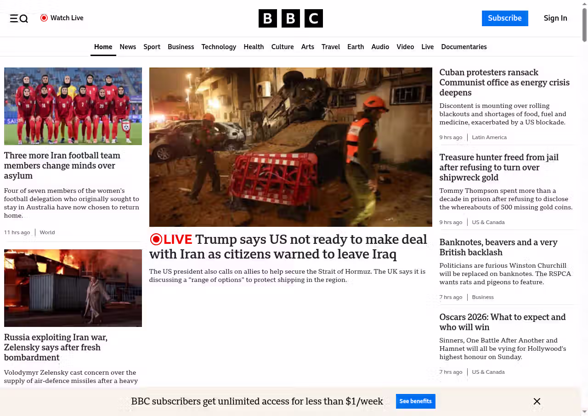Click the red LIVE indicator icon in headline
This screenshot has width=588, height=416.
pyautogui.click(x=156, y=239)
